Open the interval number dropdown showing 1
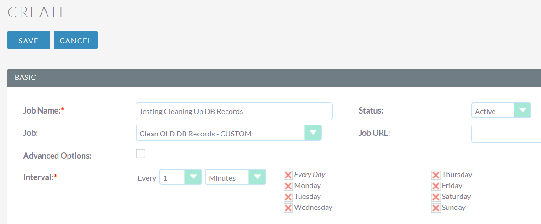Screen dimensions: 541x224 click(180, 177)
